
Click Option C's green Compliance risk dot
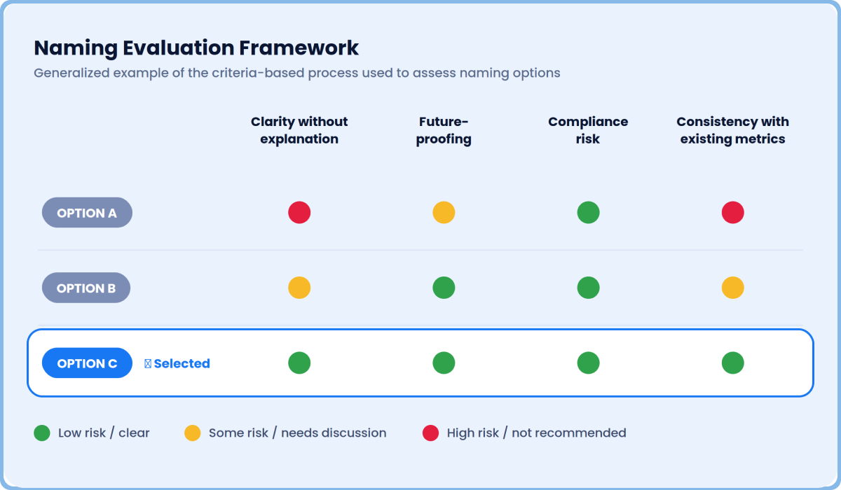coord(588,363)
